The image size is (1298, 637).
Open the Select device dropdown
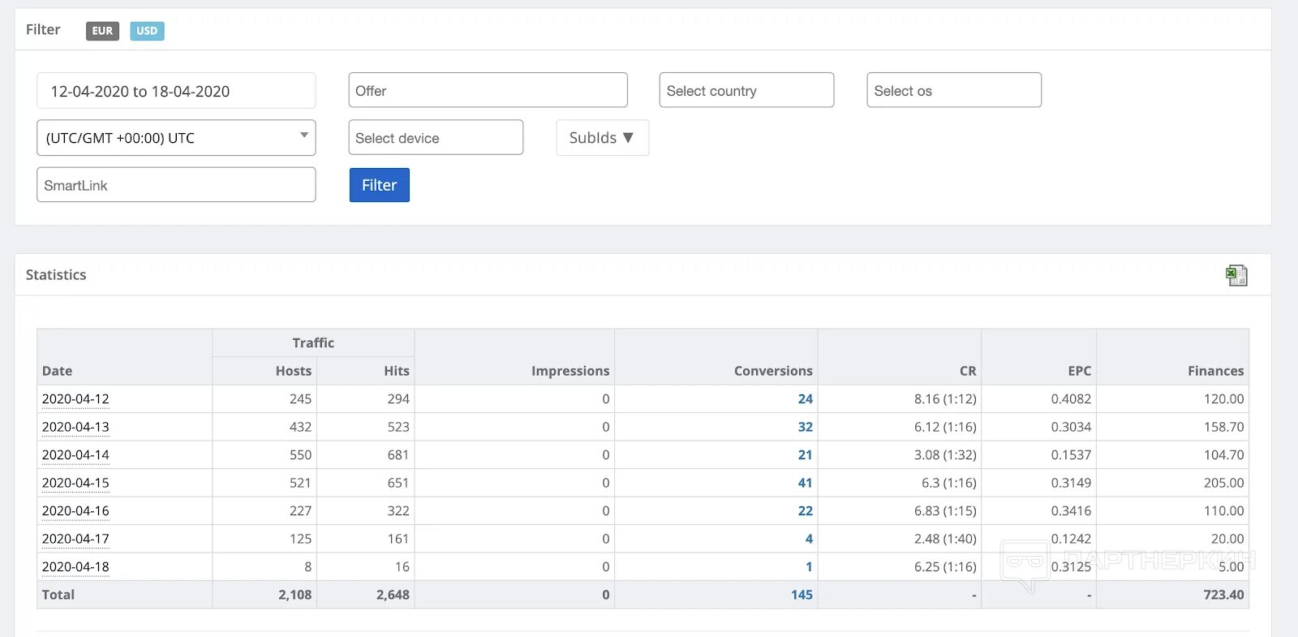436,138
